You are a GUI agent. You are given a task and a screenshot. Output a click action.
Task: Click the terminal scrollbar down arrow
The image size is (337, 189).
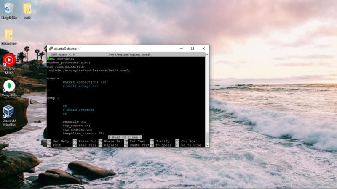coord(207,145)
